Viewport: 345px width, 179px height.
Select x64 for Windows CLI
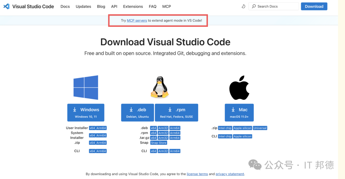92,151
